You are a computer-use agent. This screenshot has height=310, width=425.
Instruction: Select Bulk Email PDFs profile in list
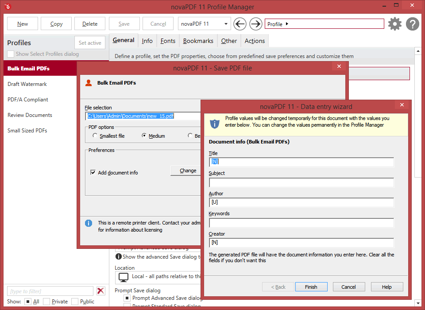[40, 68]
